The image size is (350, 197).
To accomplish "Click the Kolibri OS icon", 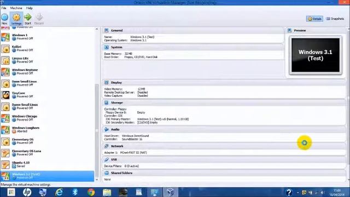I will tap(5, 49).
